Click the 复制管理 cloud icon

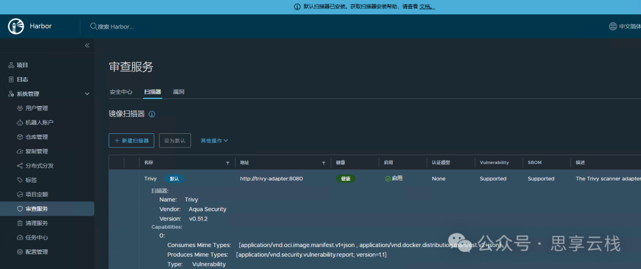click(20, 152)
